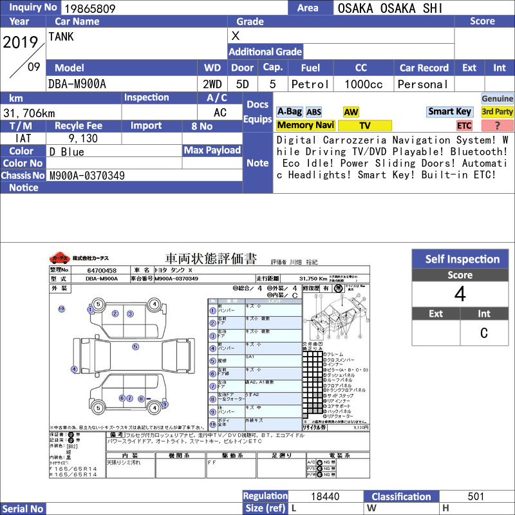515x515 pixels.
Task: Select inquiry number 19865809
Action: tap(90, 8)
